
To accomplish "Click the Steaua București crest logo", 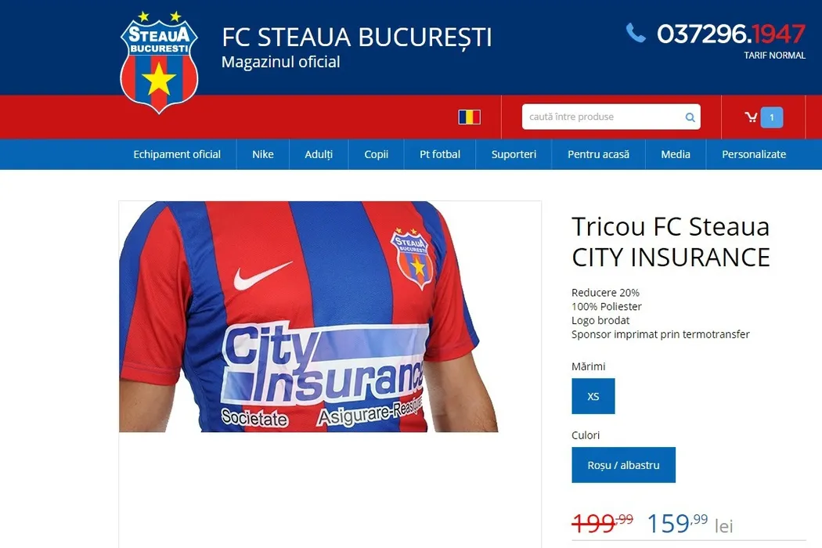I will click(159, 63).
